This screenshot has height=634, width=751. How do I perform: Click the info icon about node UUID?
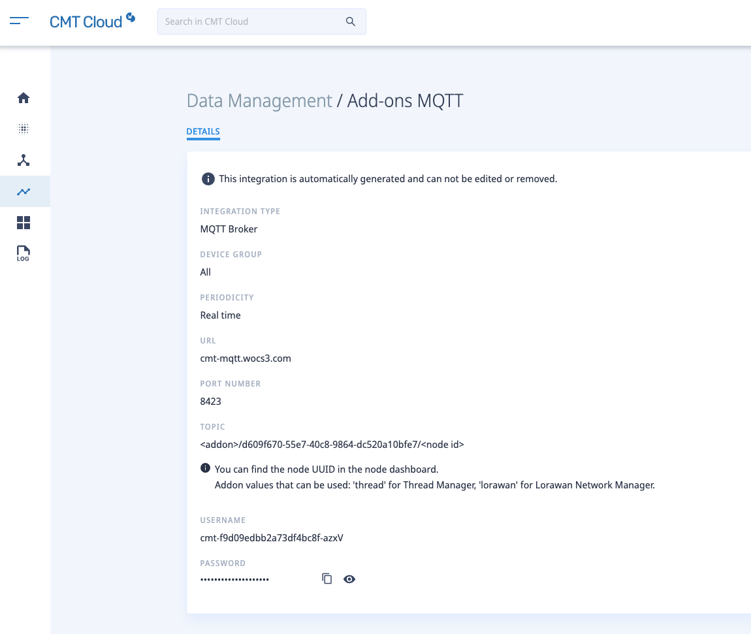[206, 468]
